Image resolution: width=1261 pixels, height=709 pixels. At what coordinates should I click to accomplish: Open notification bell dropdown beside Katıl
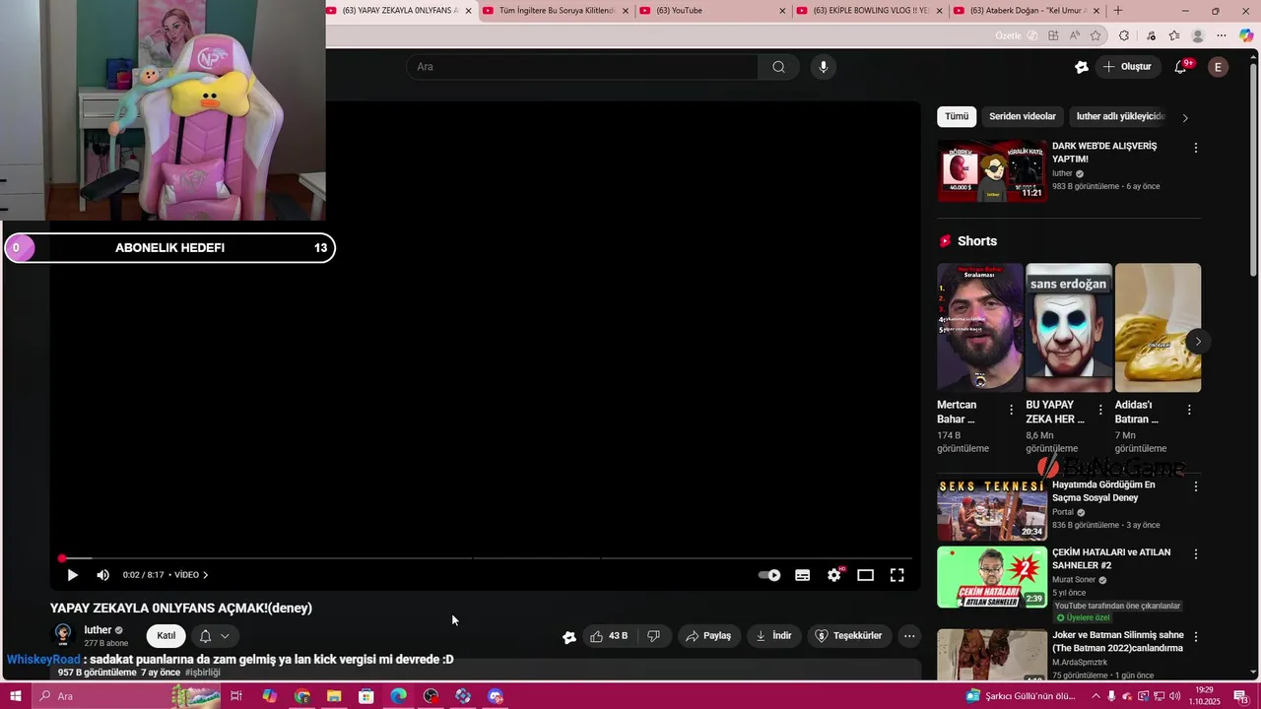[x=215, y=636]
